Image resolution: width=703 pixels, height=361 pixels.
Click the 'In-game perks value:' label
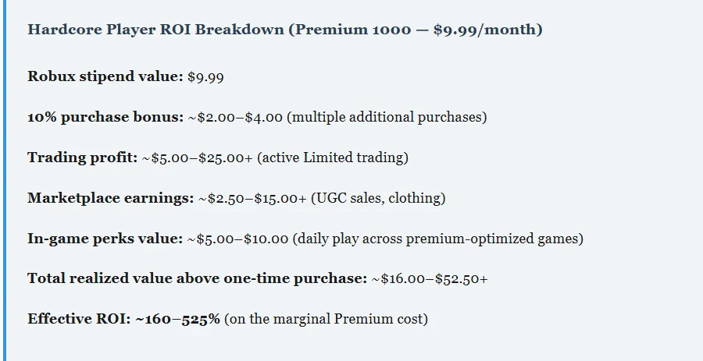click(105, 239)
